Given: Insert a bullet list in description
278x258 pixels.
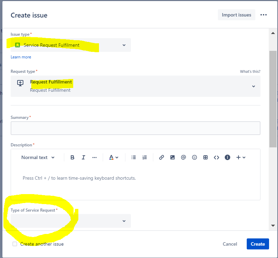Looking at the screenshot, I should 134,157.
